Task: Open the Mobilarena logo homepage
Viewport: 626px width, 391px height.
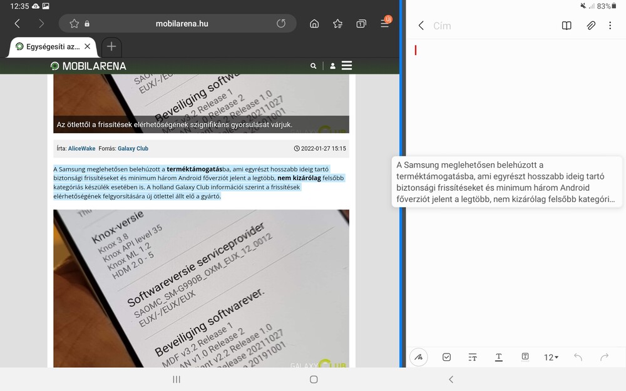Action: pyautogui.click(x=88, y=66)
